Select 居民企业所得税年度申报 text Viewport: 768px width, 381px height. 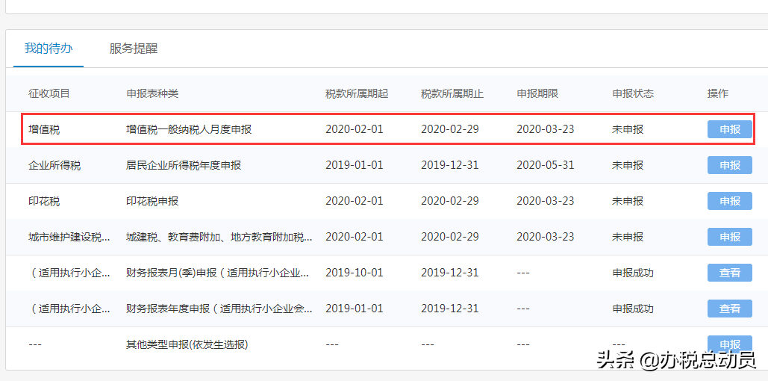(184, 165)
